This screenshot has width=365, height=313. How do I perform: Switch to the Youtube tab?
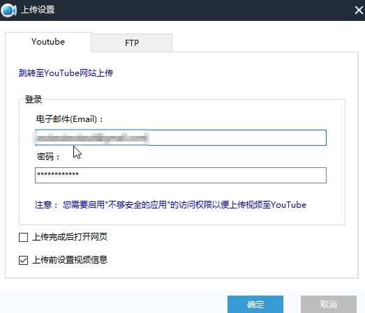[x=48, y=42]
